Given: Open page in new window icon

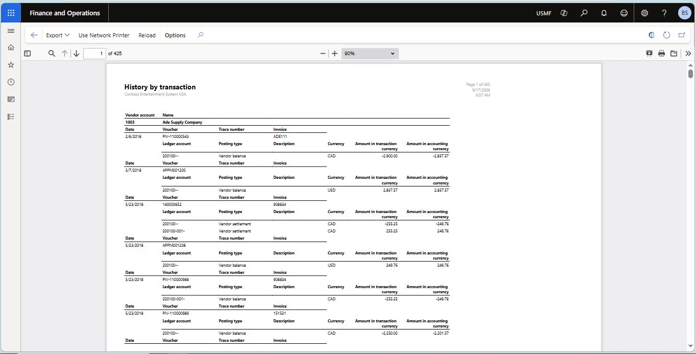Looking at the screenshot, I should 681,35.
